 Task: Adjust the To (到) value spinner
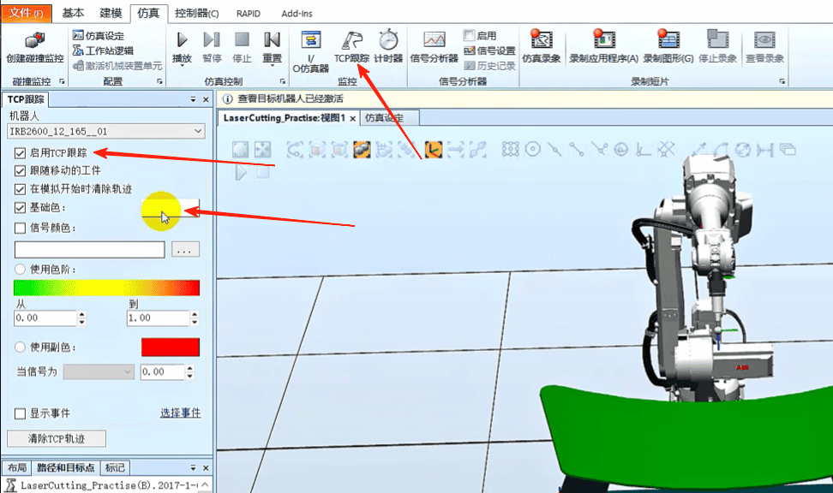click(x=195, y=318)
